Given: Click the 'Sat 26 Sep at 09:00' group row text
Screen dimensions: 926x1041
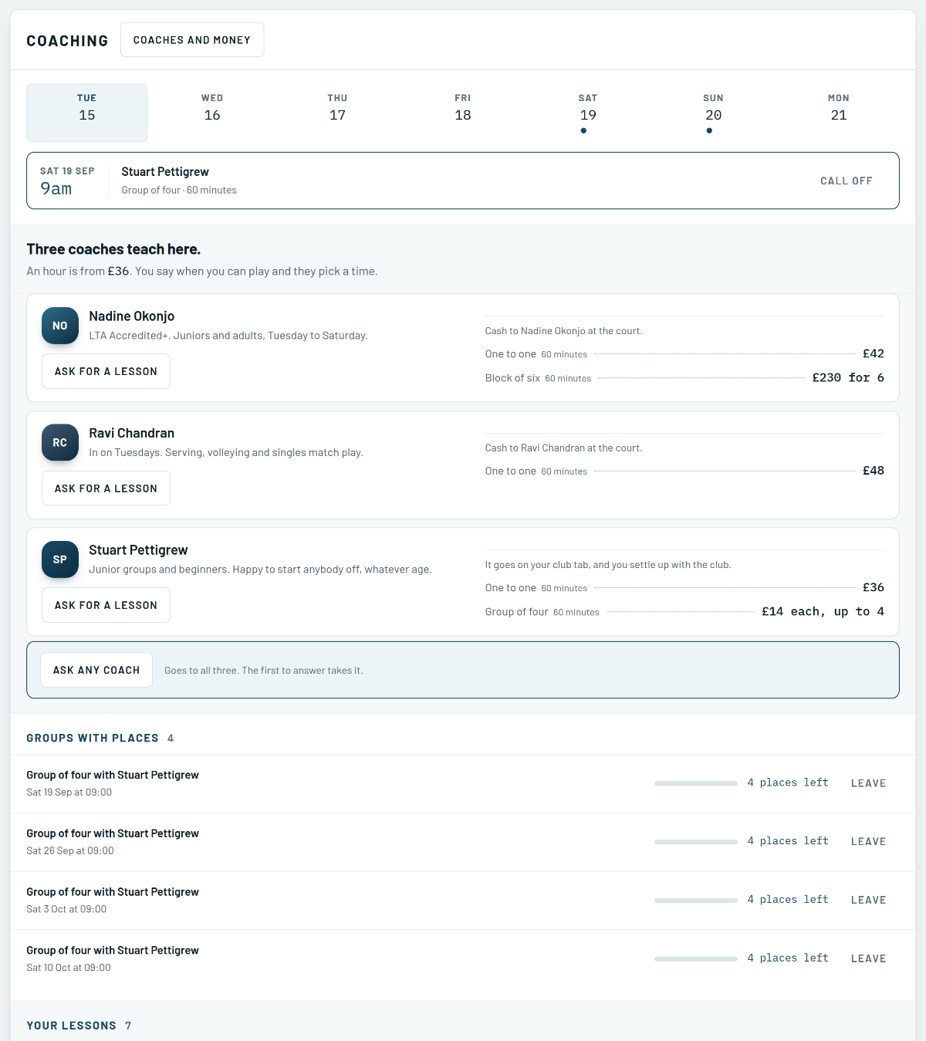Looking at the screenshot, I should coord(70,850).
